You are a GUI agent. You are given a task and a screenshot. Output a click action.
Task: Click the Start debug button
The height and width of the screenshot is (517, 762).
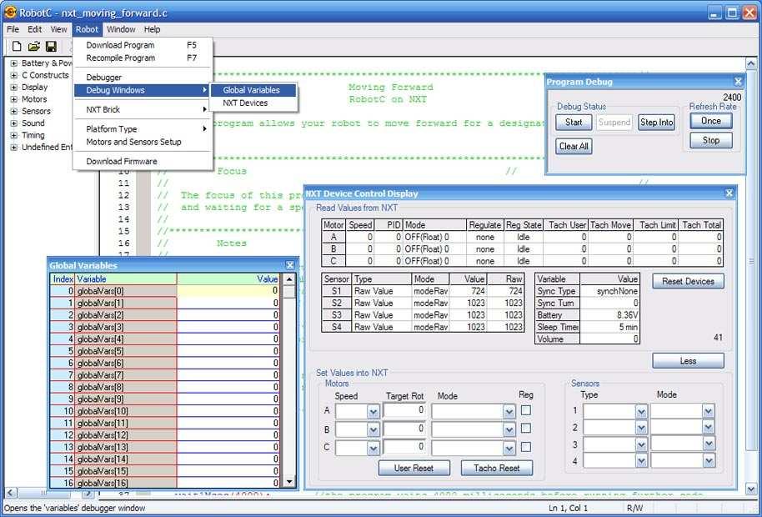click(x=574, y=123)
